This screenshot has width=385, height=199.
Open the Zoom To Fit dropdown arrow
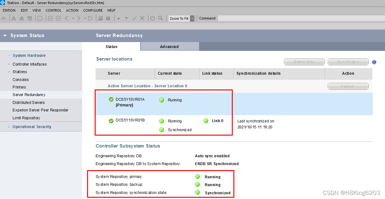(192, 19)
